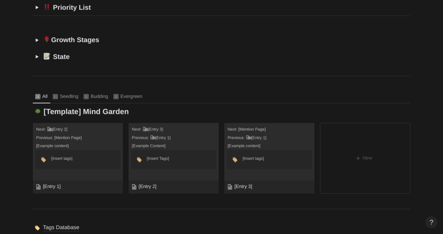Expand the Priority List toggle
The height and width of the screenshot is (234, 443).
click(37, 7)
